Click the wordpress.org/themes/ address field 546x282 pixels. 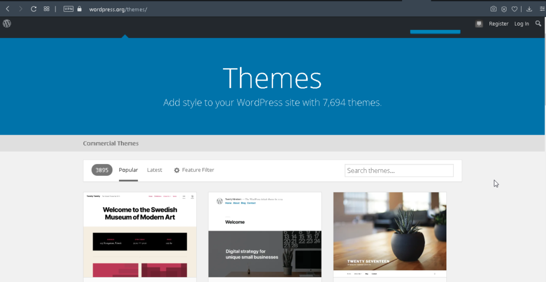coord(118,10)
